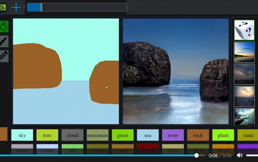Choose the bright sun over rocks style thumbnail
Viewport: 258px width, 162px height.
pyautogui.click(x=244, y=96)
